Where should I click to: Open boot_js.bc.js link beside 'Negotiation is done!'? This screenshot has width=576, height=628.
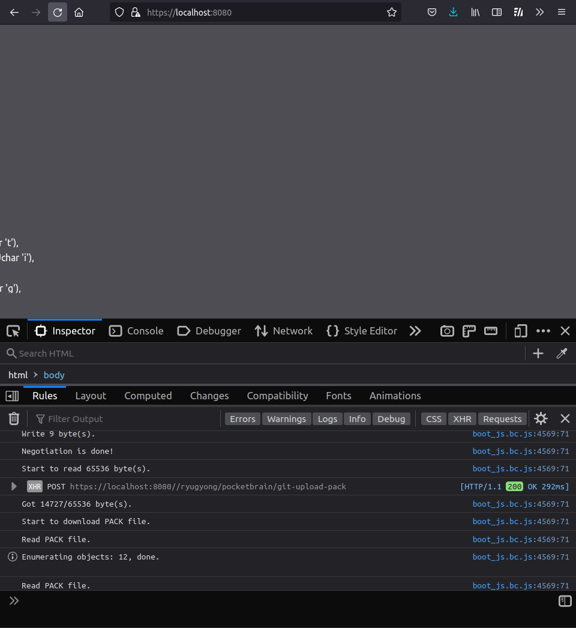click(520, 451)
